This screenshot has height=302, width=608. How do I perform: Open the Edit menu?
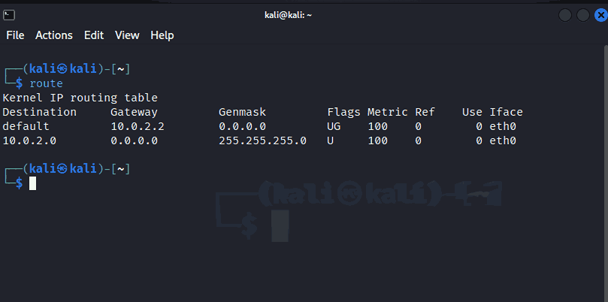(x=94, y=35)
